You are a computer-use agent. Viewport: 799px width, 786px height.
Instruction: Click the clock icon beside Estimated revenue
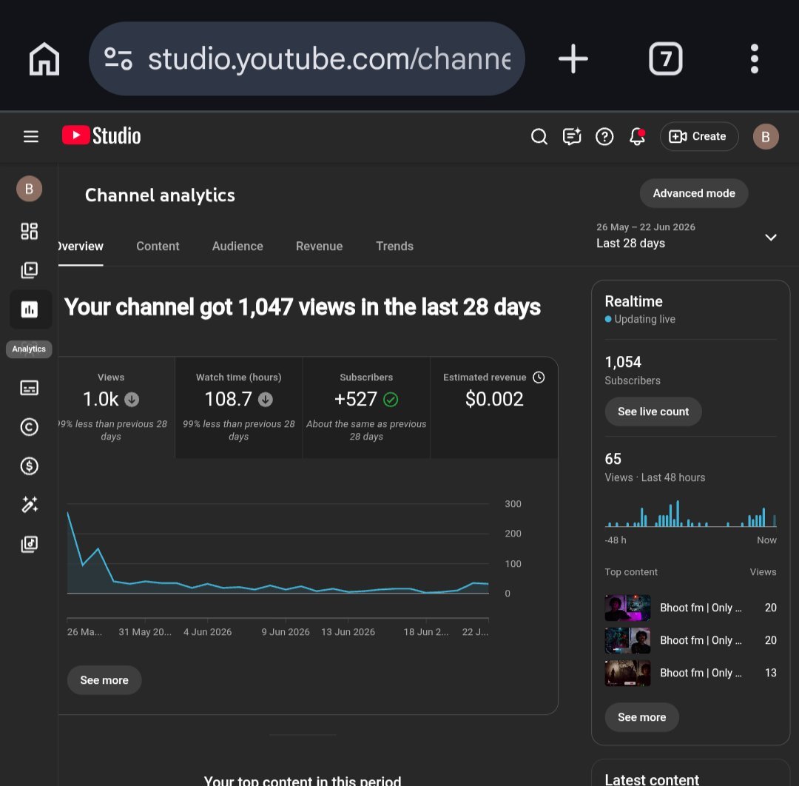click(539, 377)
